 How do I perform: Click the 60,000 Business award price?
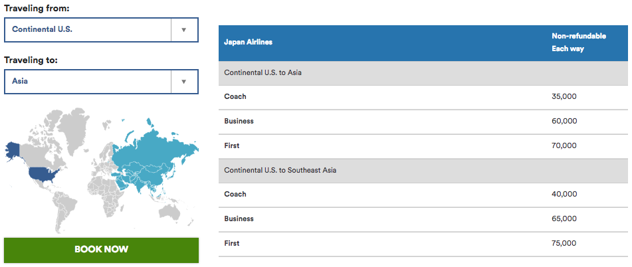click(x=564, y=122)
